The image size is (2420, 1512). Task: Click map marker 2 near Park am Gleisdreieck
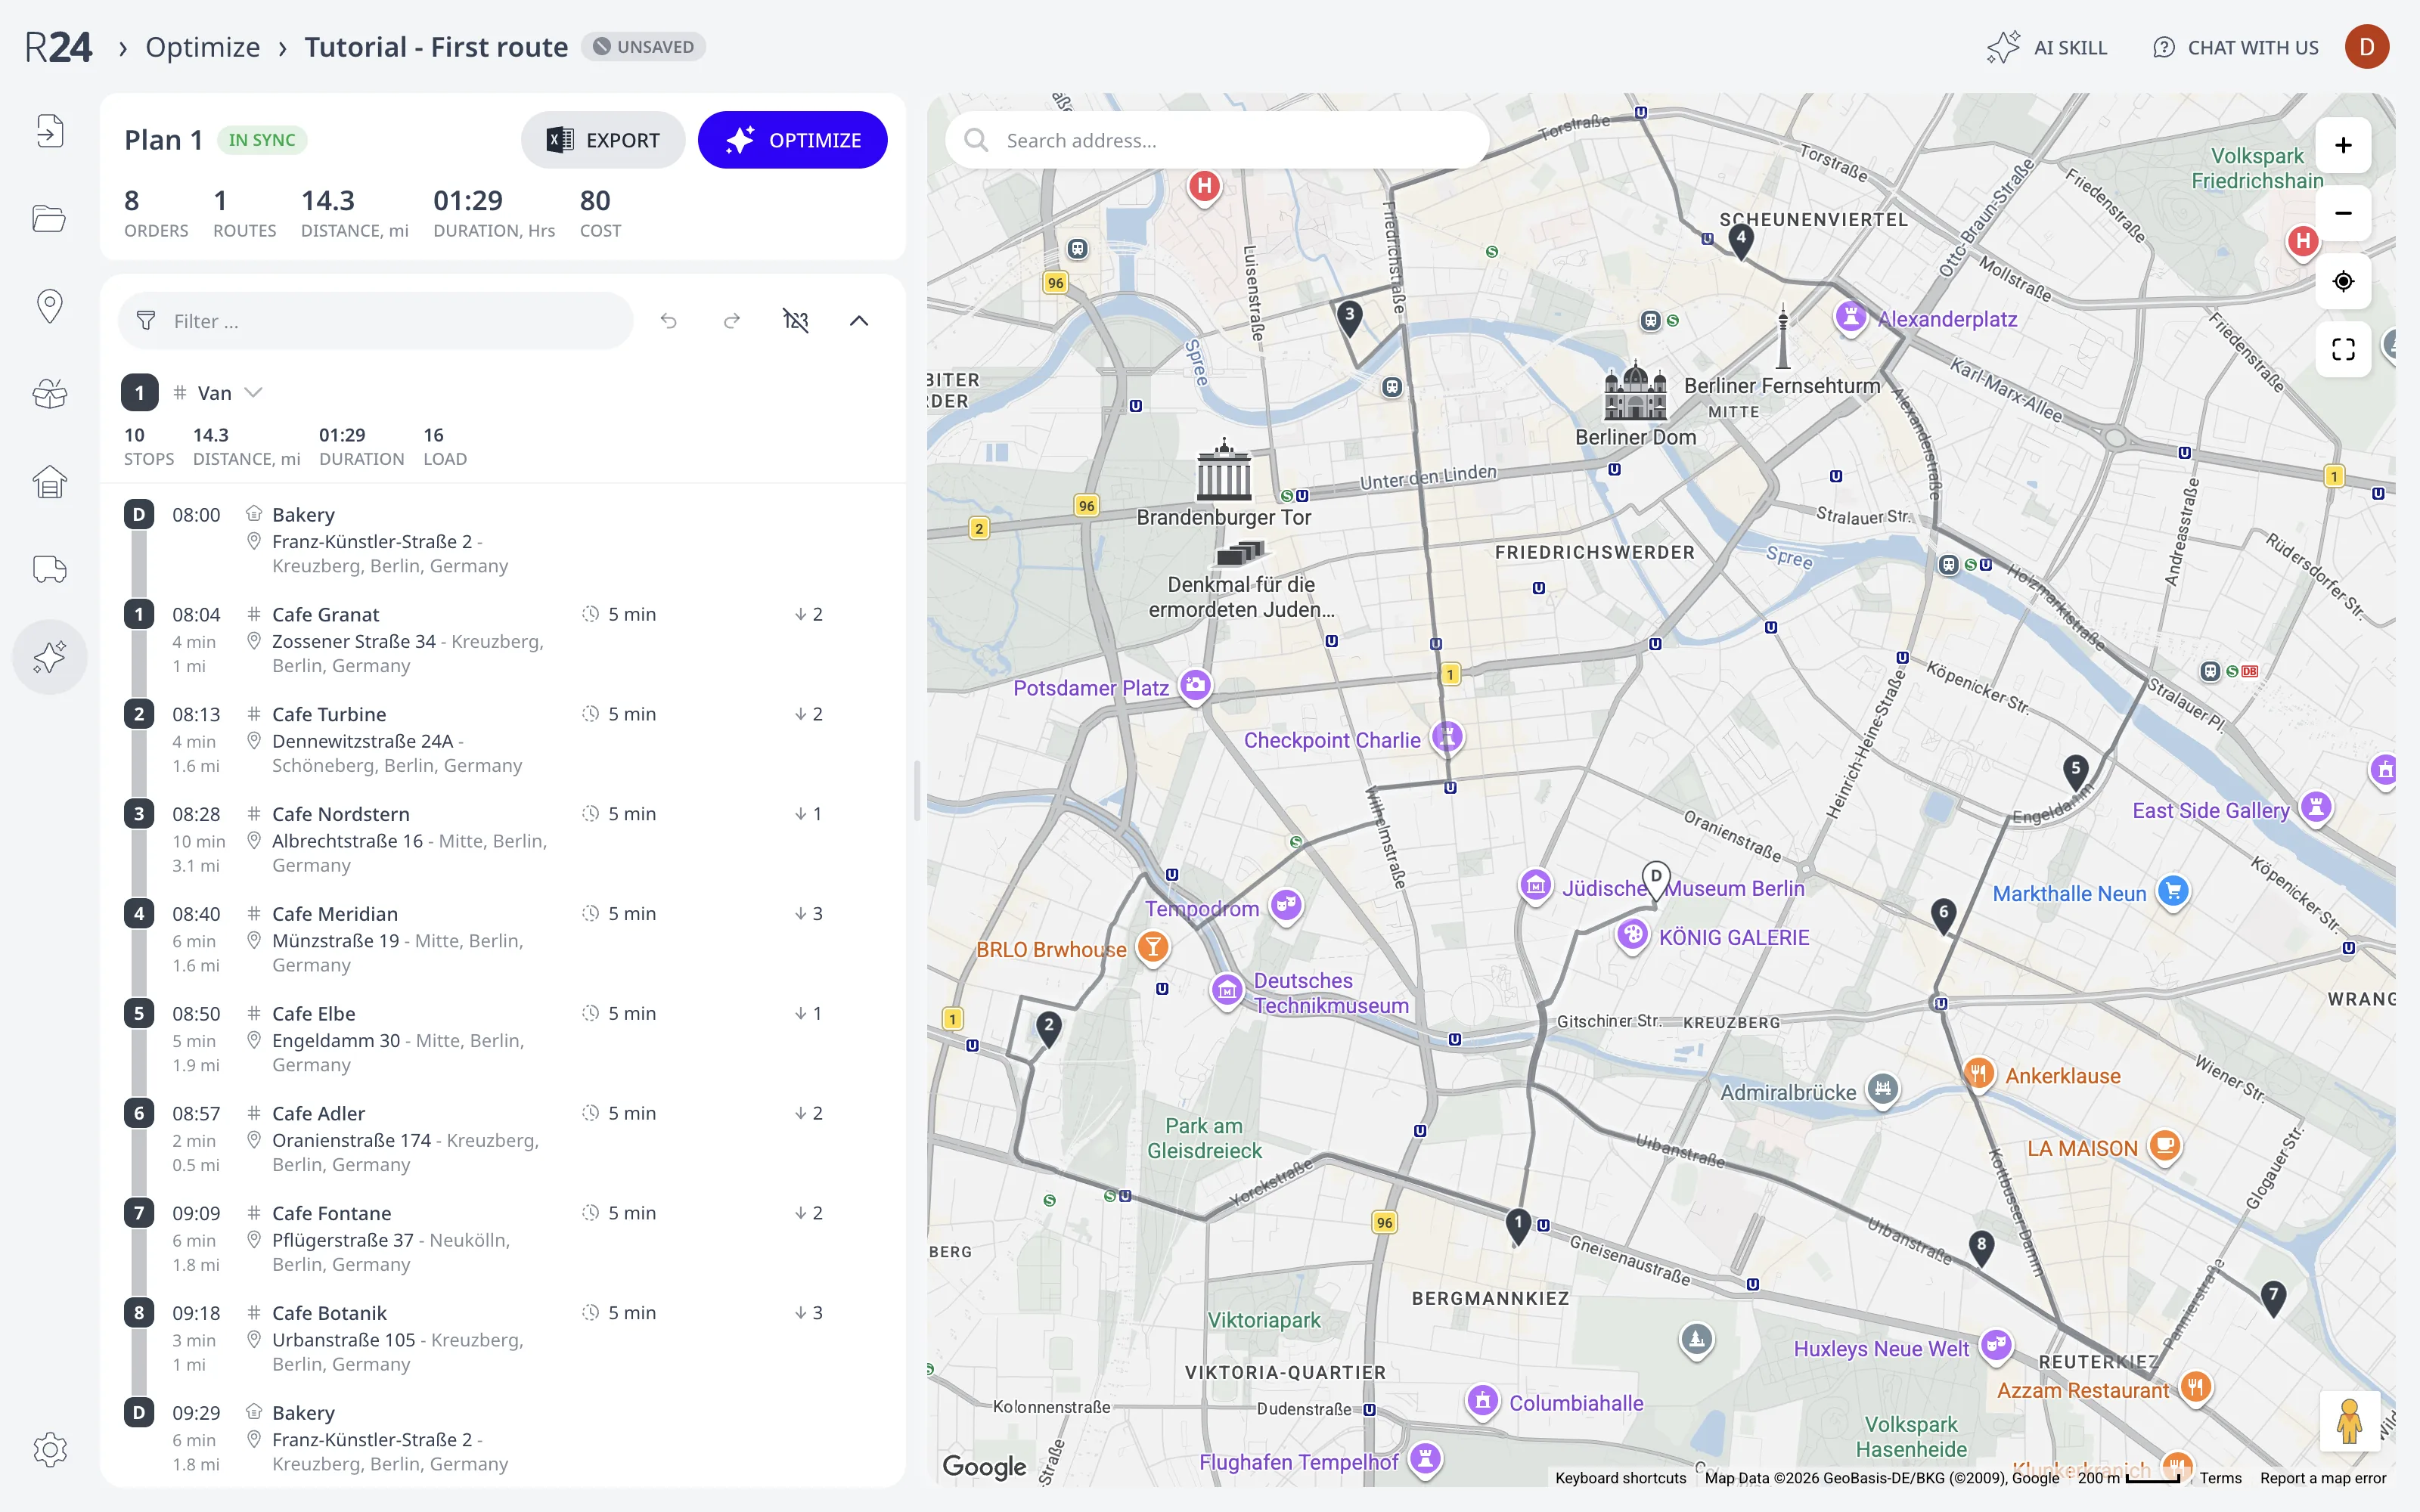tap(1048, 1028)
